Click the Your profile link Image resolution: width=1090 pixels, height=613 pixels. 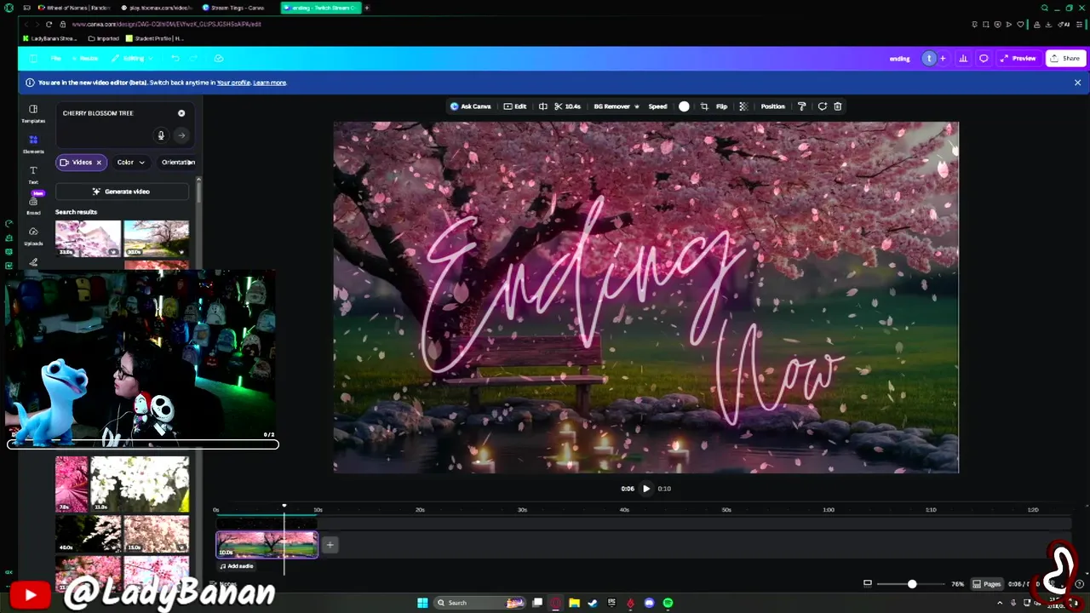233,83
